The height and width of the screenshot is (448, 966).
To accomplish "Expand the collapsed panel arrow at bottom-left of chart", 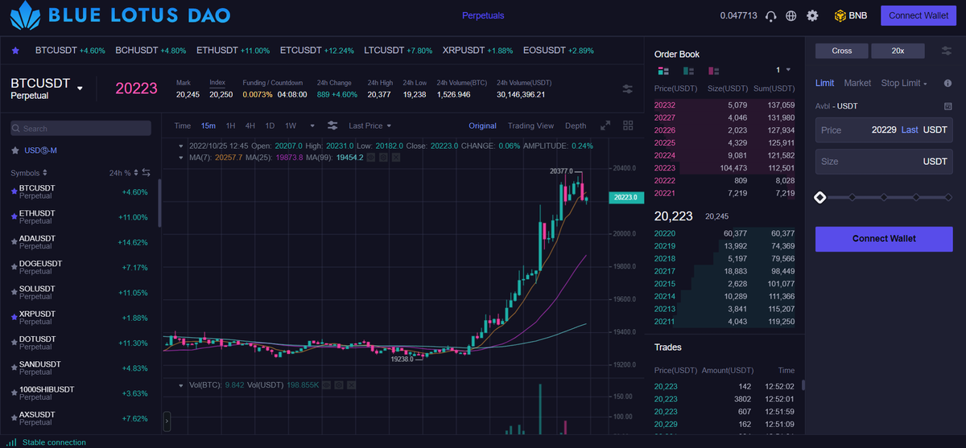I will pyautogui.click(x=167, y=420).
